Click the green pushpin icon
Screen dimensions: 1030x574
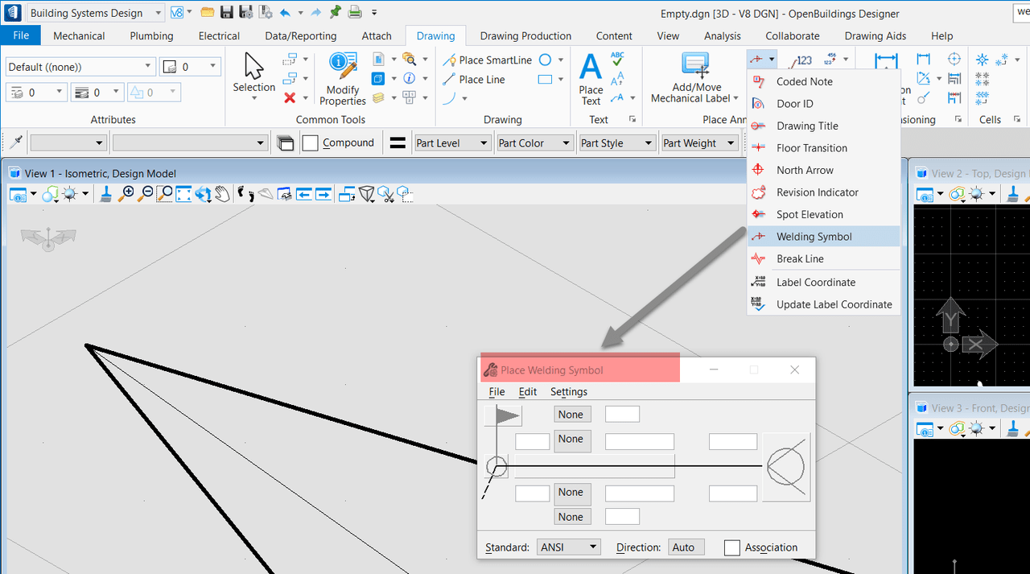click(x=336, y=13)
